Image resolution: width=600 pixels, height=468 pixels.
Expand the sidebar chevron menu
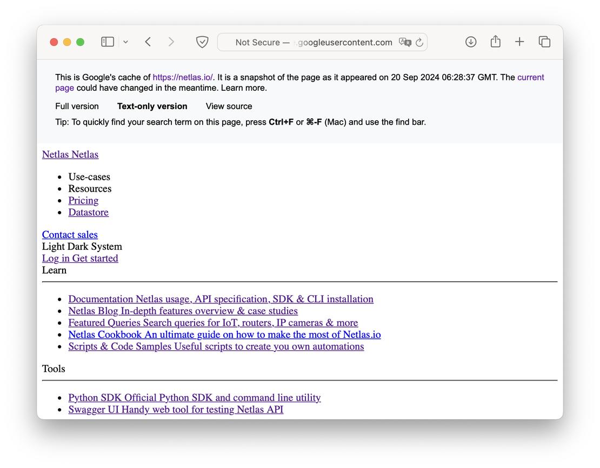125,42
